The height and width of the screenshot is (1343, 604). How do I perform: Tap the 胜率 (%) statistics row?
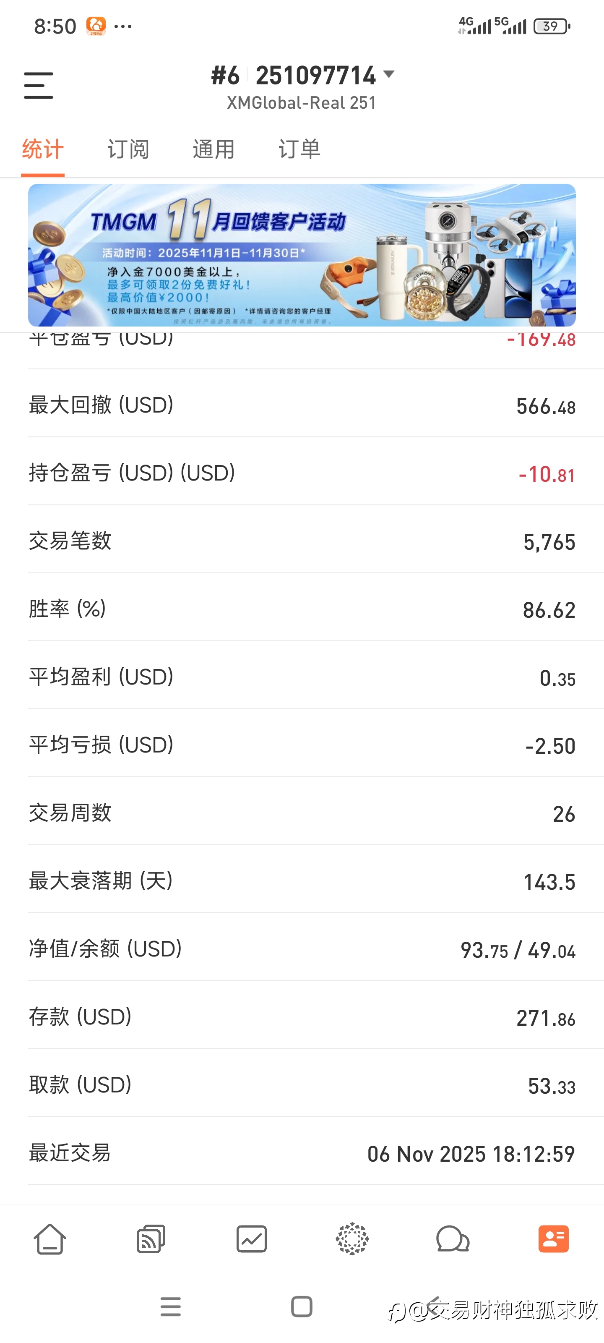pos(302,609)
